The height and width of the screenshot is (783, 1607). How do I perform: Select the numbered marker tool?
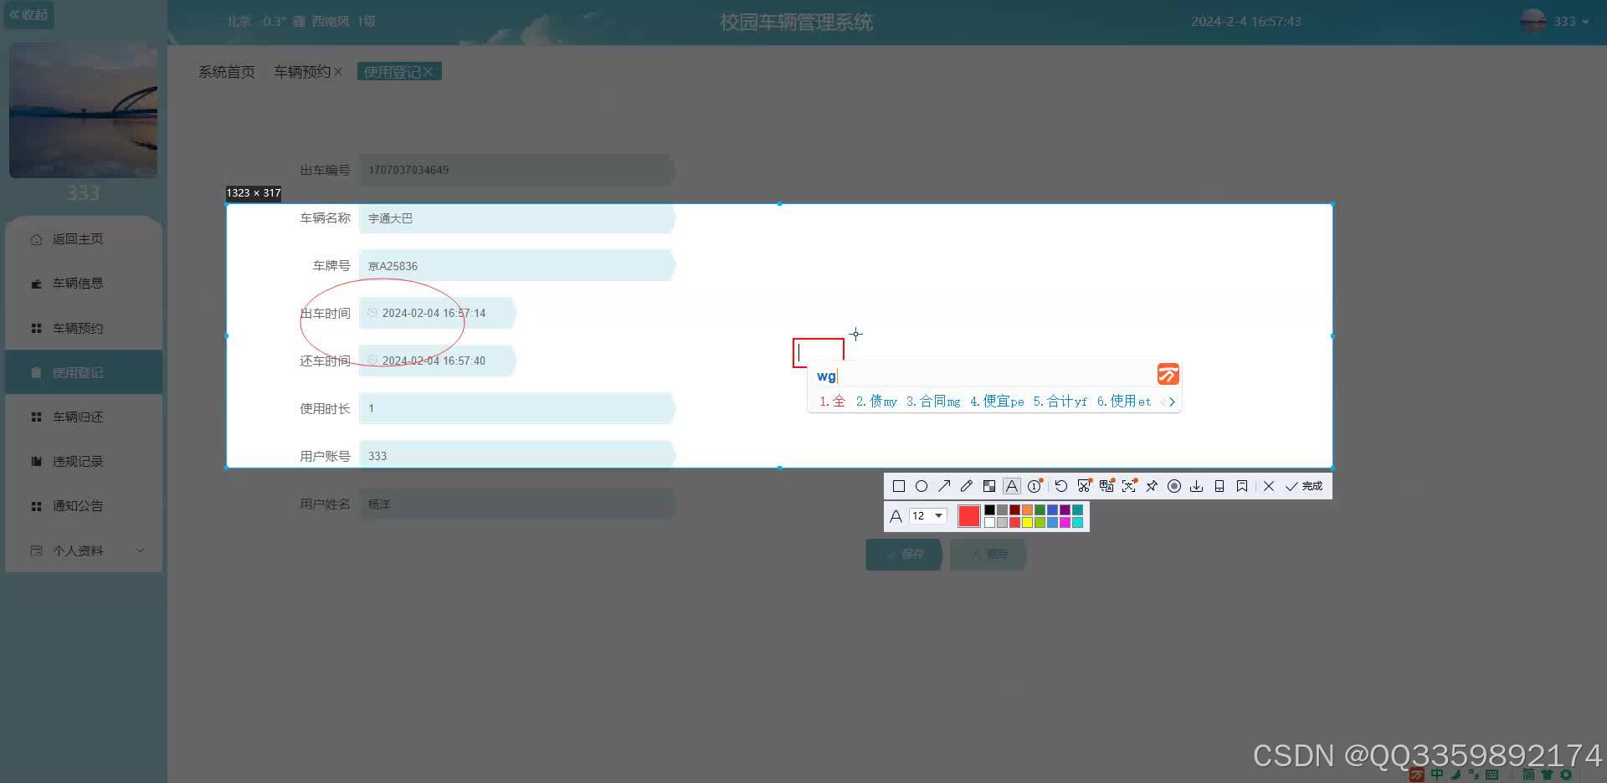coord(1035,486)
